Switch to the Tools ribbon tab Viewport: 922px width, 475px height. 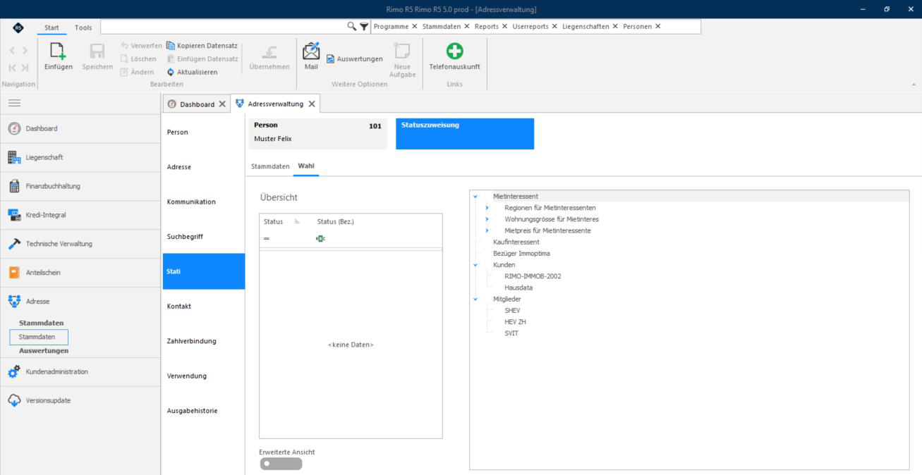click(x=83, y=27)
